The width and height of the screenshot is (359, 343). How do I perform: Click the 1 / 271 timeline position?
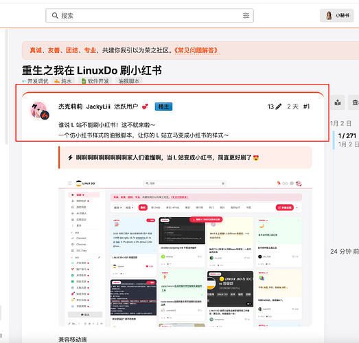(347, 136)
